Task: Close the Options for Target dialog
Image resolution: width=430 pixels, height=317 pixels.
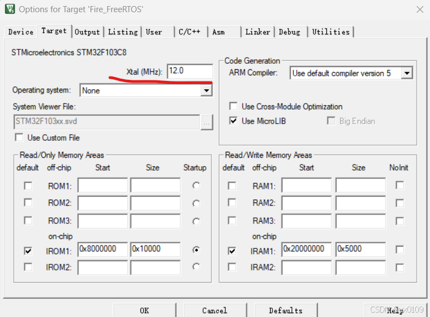Action: coord(419,9)
